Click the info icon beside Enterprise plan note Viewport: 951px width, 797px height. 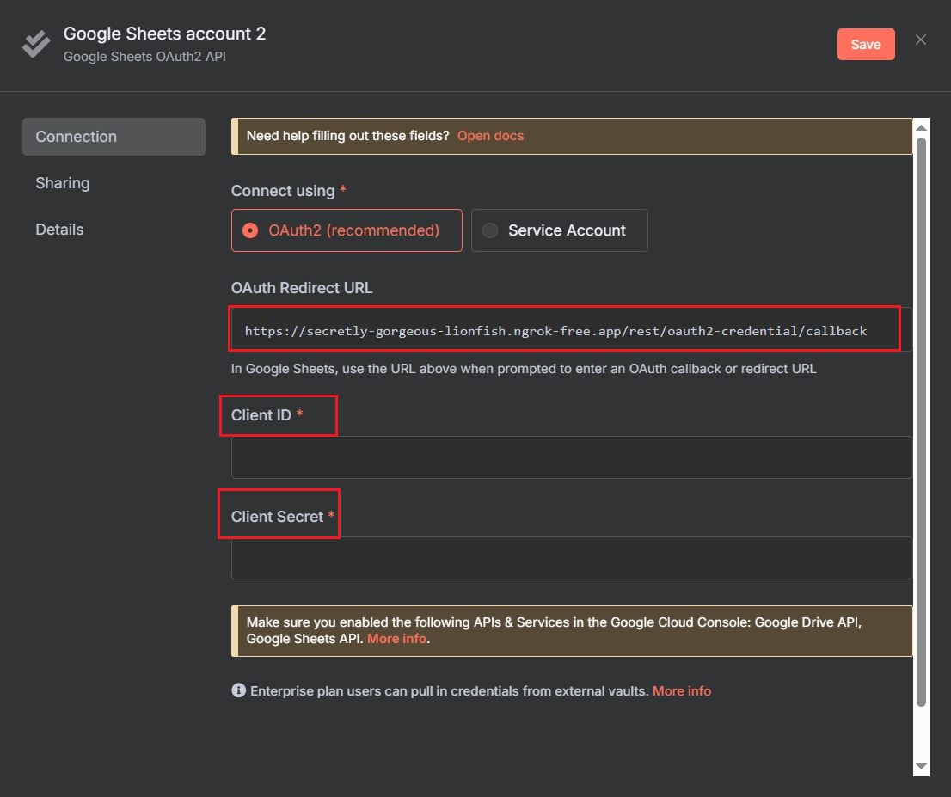239,690
